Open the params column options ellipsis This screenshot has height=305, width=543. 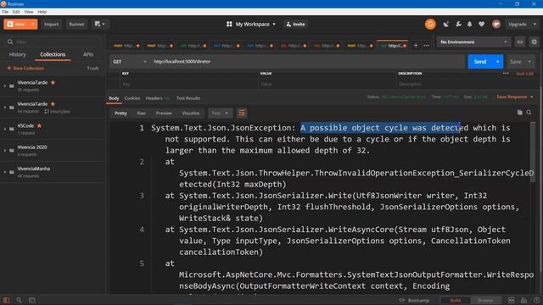506,74
